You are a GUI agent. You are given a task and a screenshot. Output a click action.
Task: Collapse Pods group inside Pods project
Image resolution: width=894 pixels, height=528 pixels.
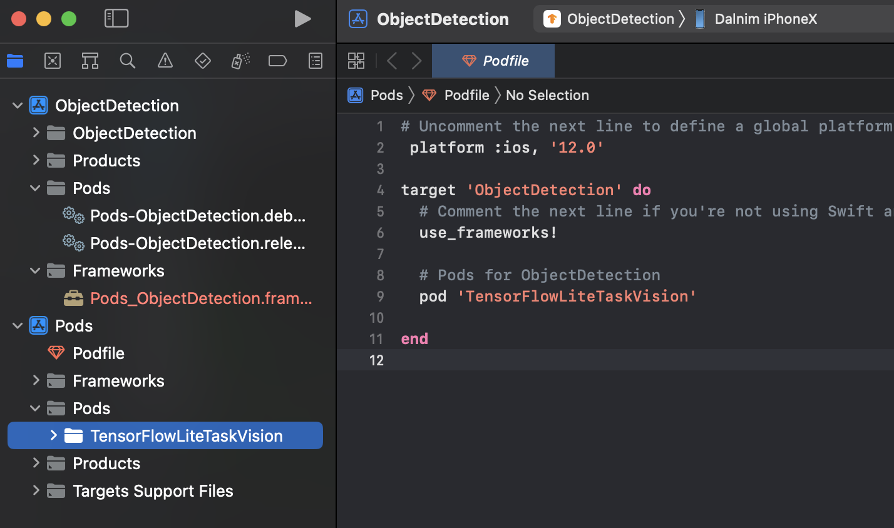pos(36,408)
